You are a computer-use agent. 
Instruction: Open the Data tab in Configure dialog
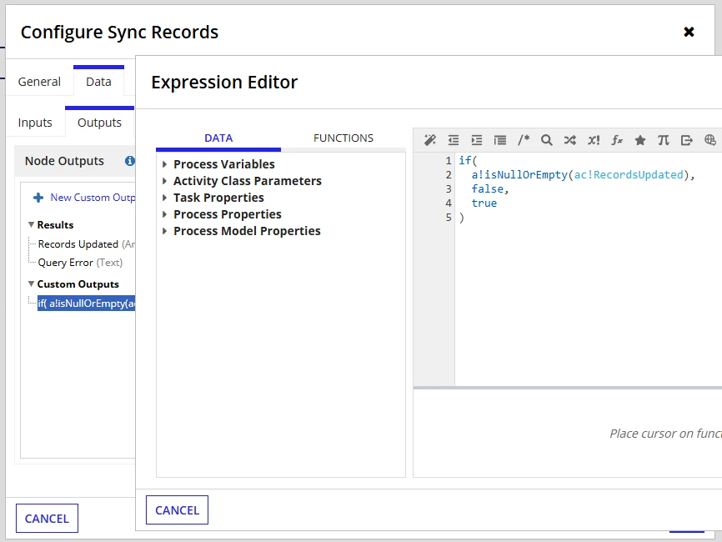click(98, 82)
